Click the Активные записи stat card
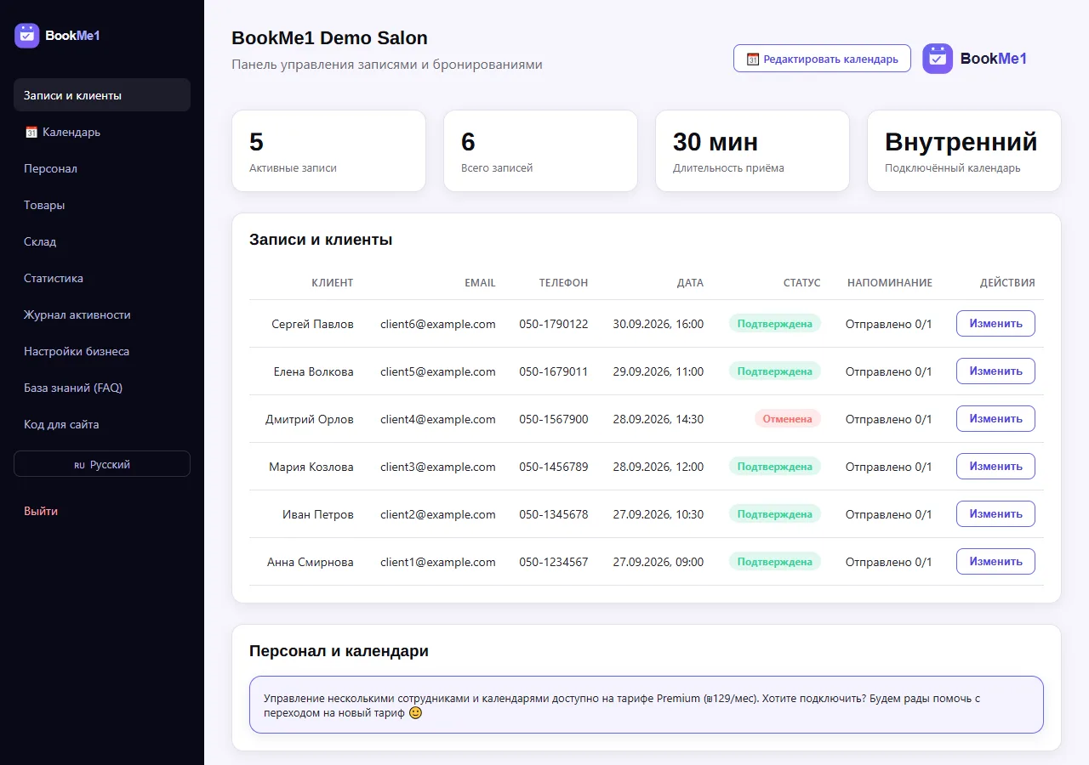 (x=329, y=150)
